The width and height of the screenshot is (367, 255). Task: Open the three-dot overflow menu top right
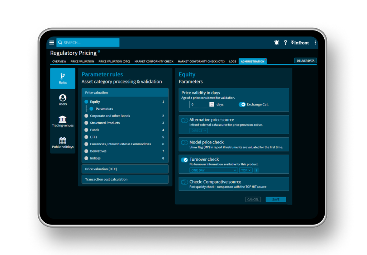point(315,42)
